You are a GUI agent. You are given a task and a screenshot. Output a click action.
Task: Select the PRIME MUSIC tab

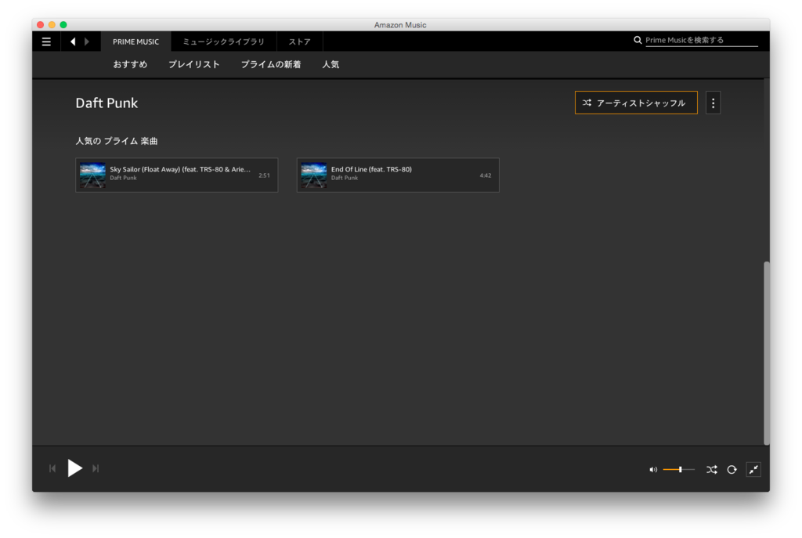(135, 42)
